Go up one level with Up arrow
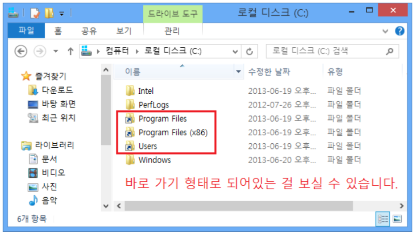Screen dimensions: 415x234 point(70,51)
